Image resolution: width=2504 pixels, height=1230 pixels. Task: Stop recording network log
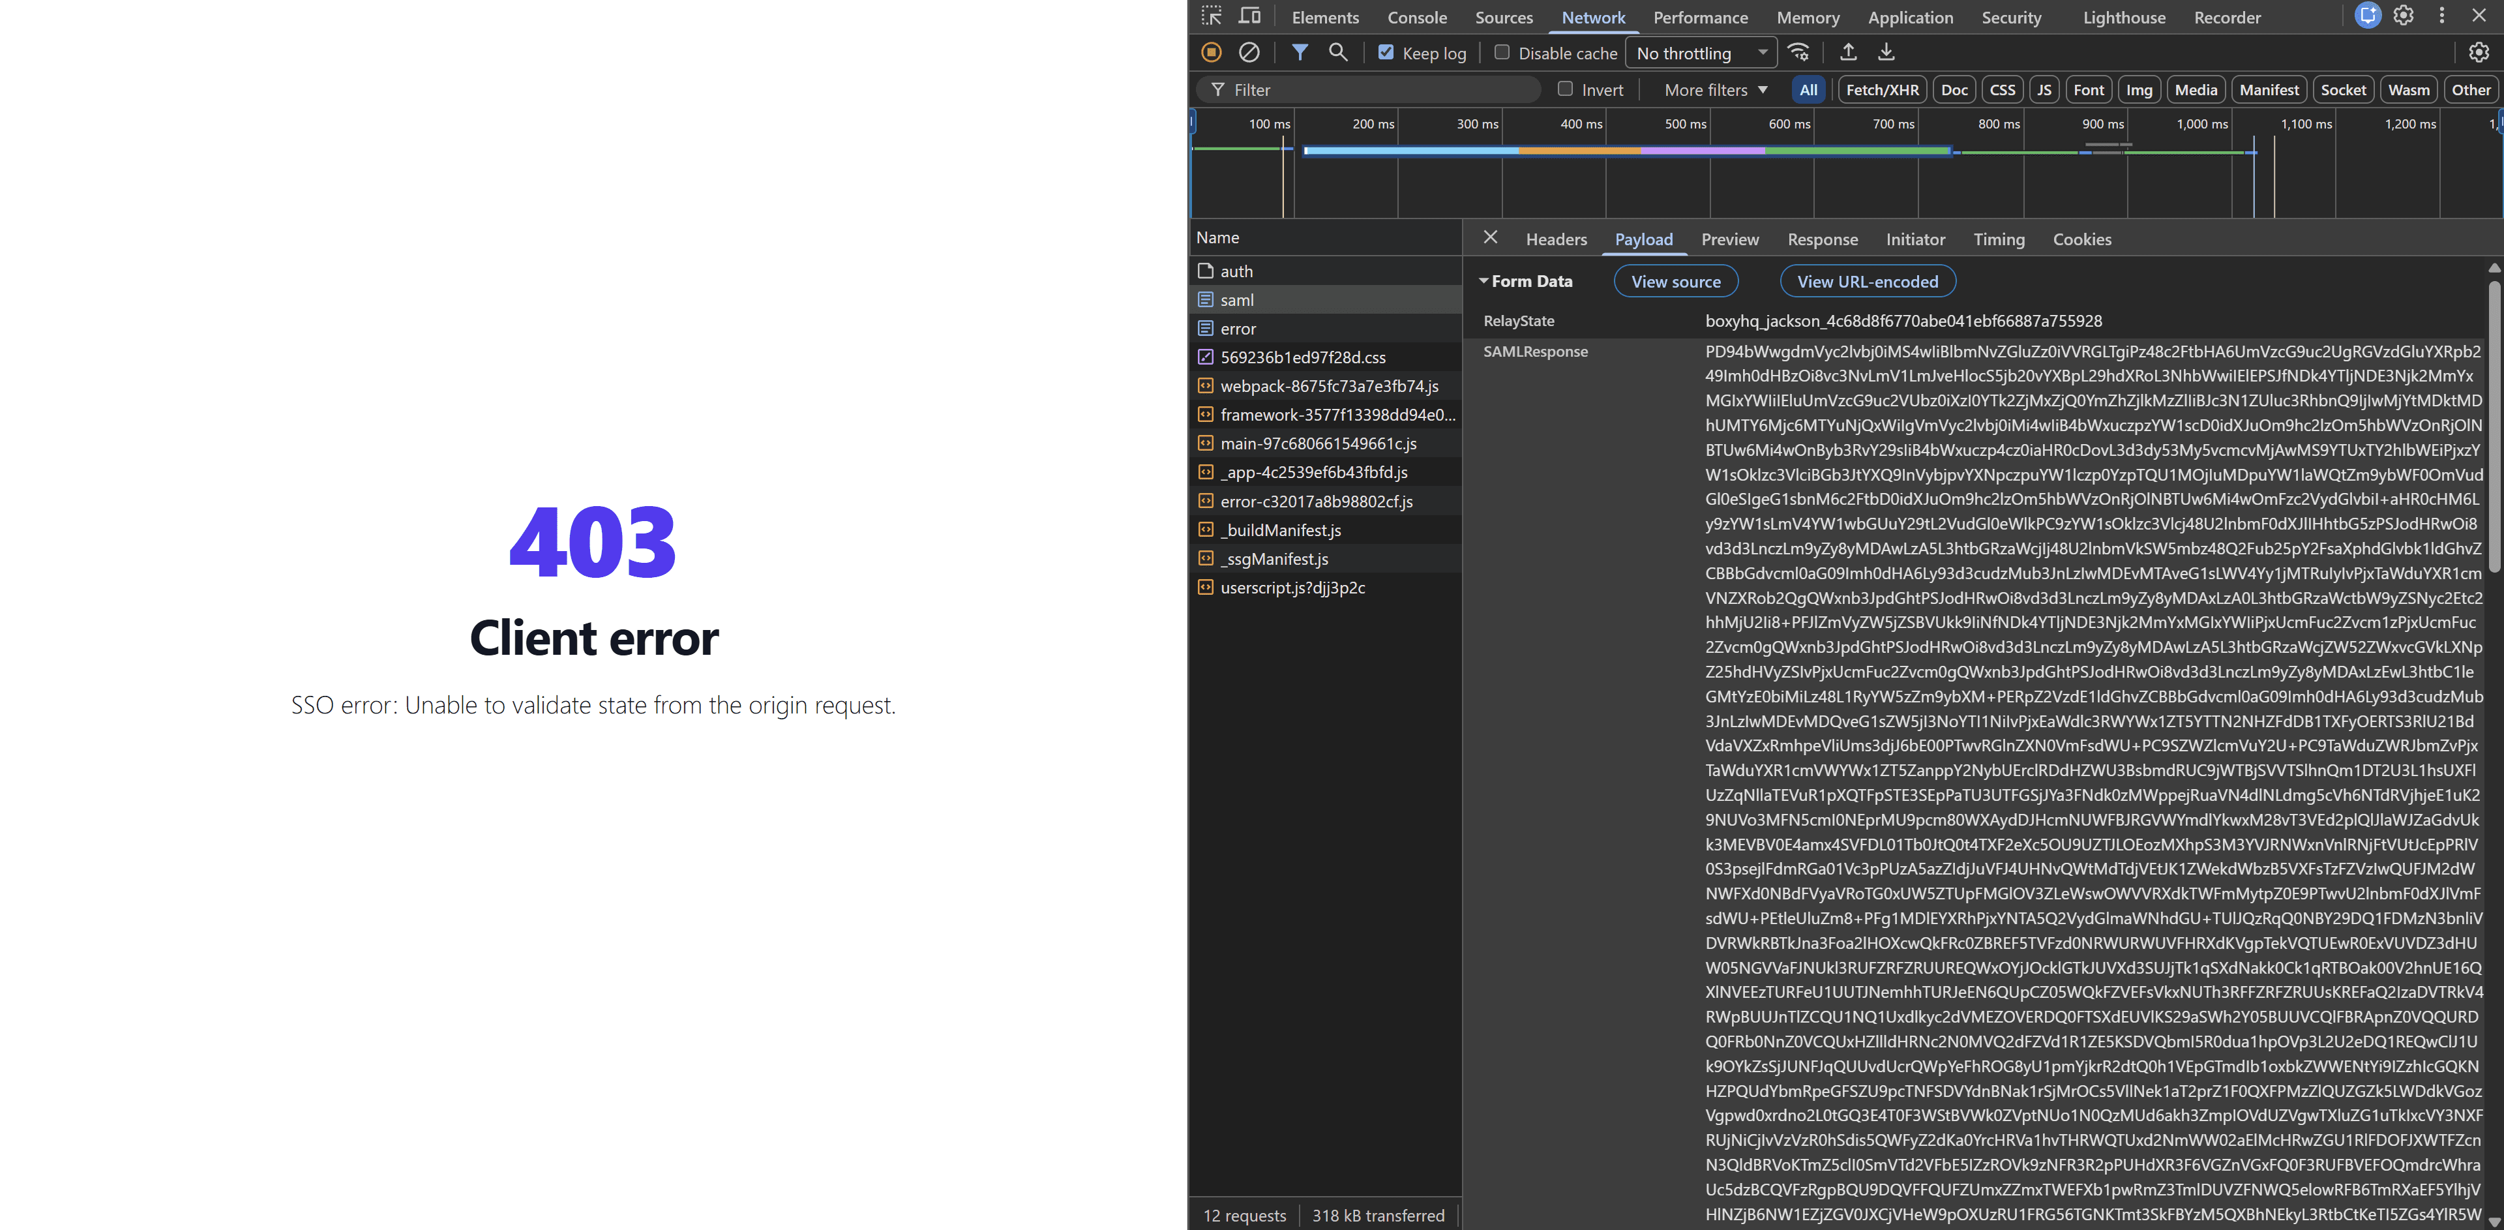[x=1211, y=53]
